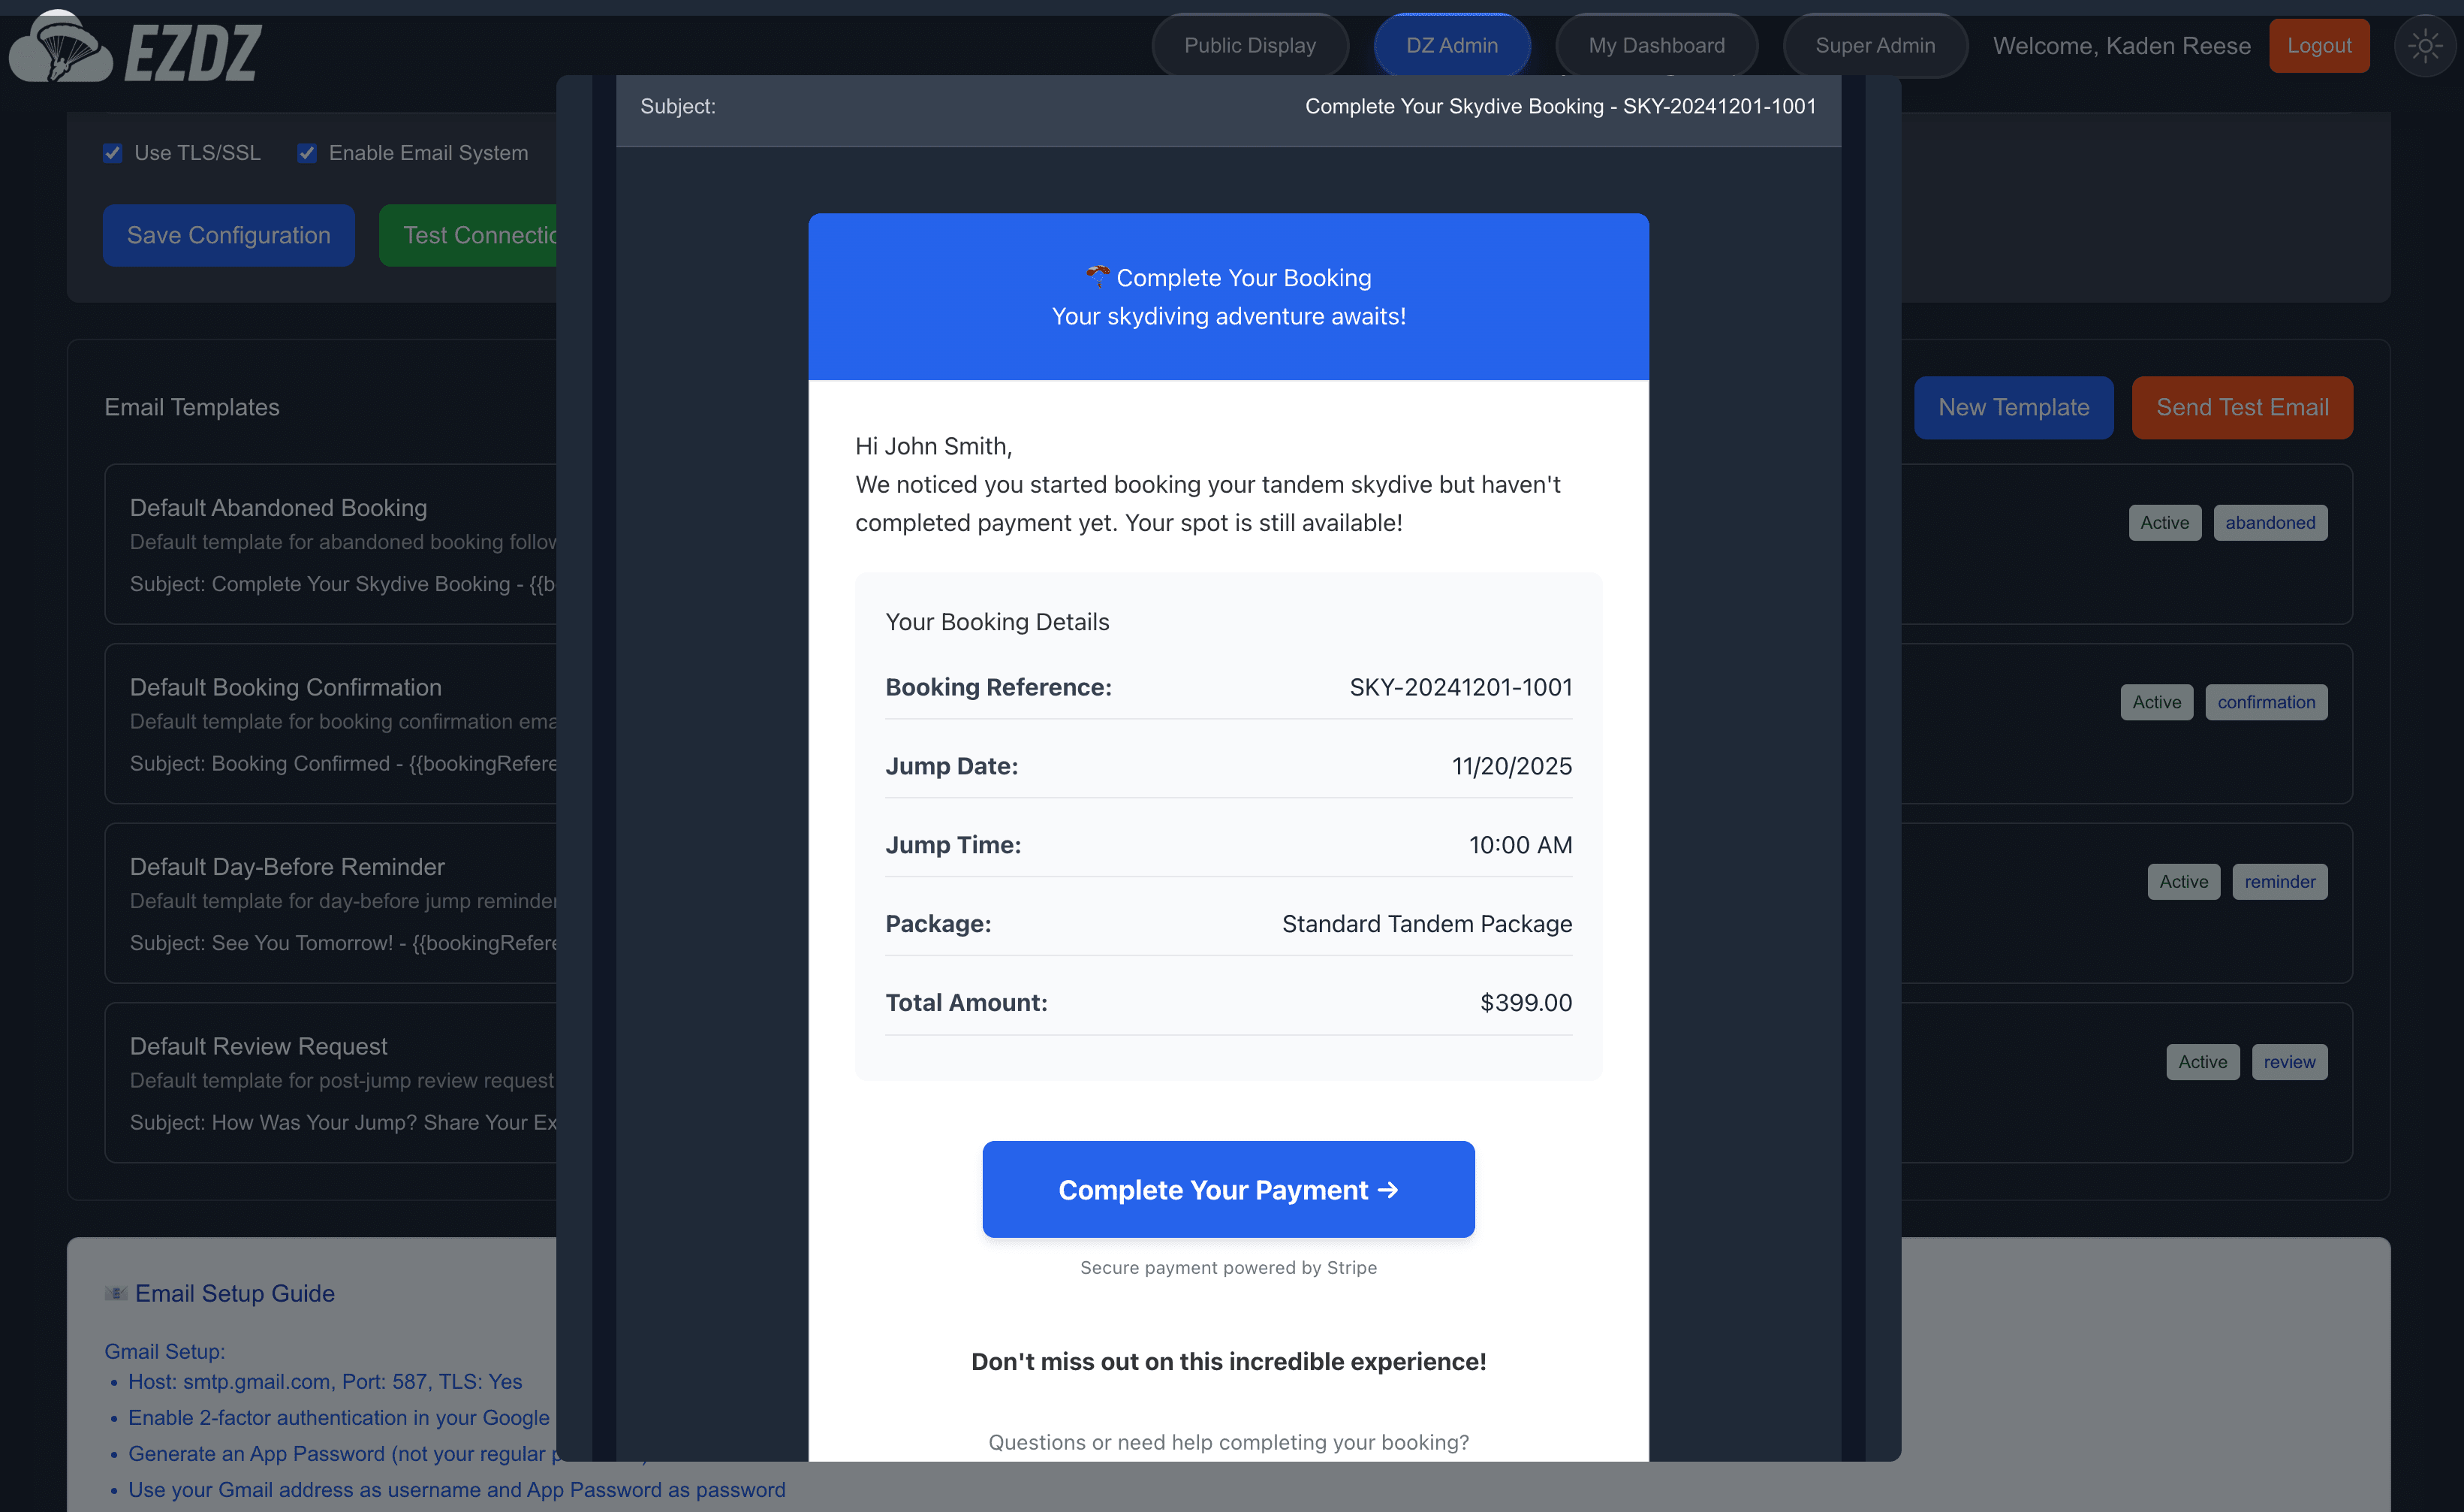Click the reminder tag badge
Screen dimensions: 2464x1512
[x=2280, y=882]
